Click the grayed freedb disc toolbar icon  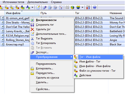(67, 7)
